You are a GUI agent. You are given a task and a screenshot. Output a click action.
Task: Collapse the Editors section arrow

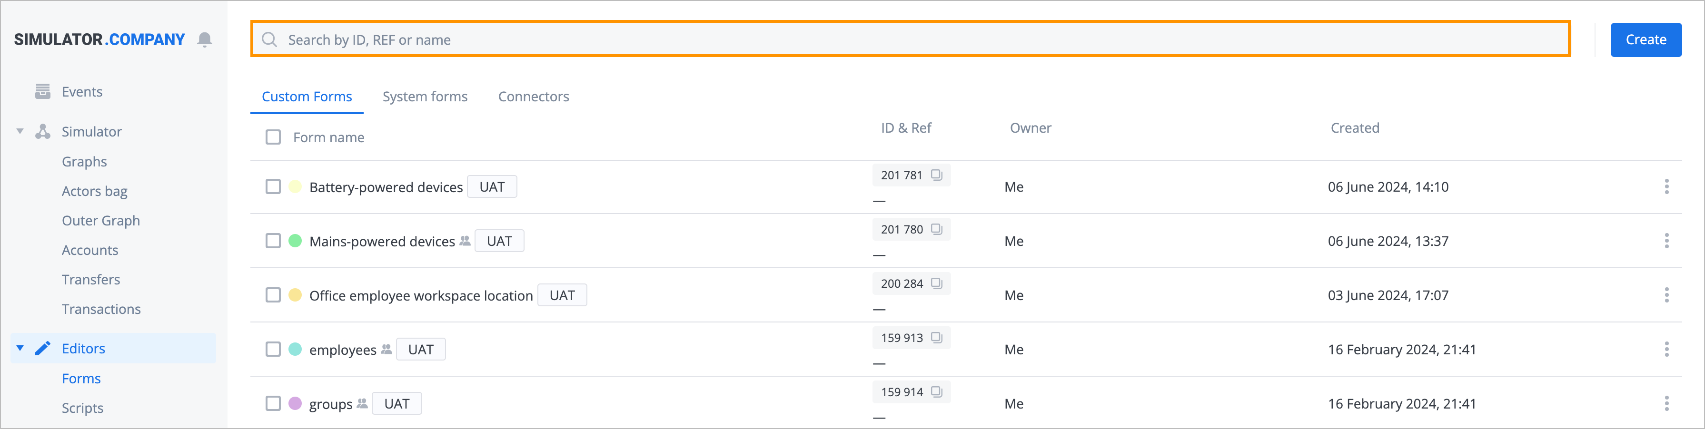[20, 348]
